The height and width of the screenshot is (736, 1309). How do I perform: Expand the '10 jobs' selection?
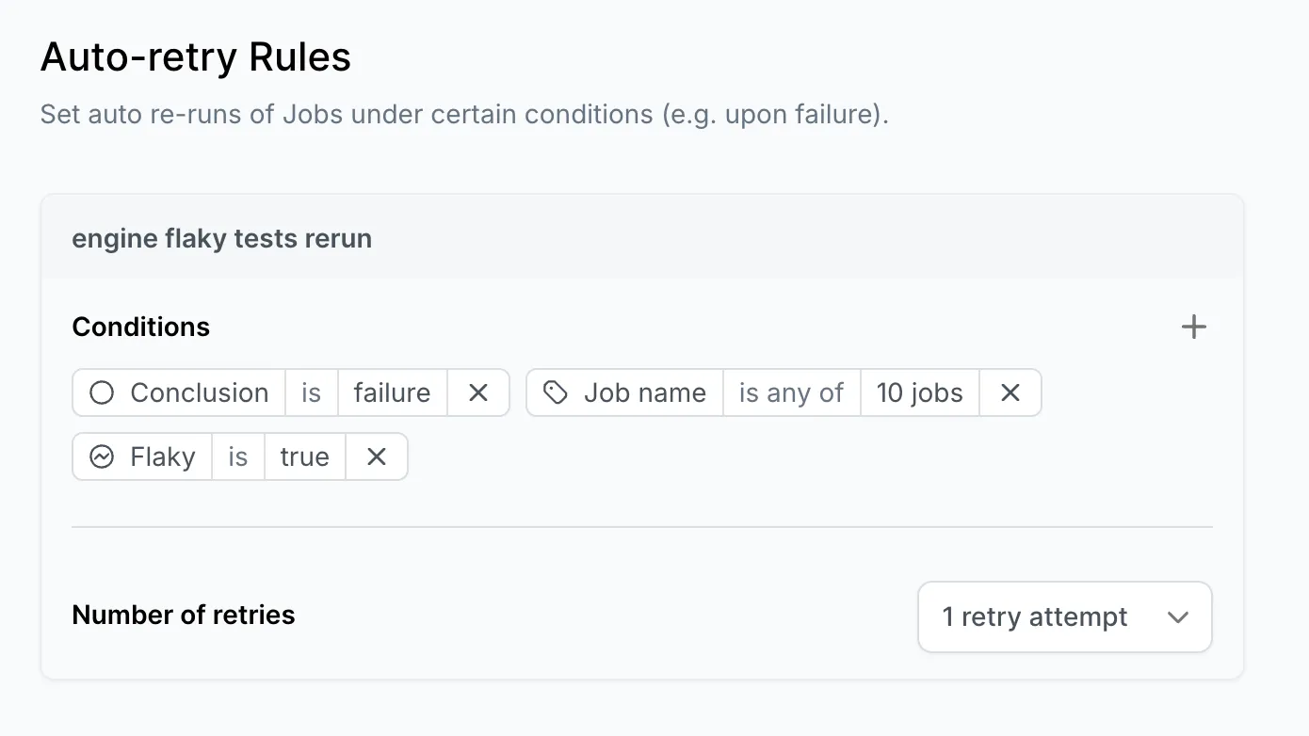click(919, 392)
